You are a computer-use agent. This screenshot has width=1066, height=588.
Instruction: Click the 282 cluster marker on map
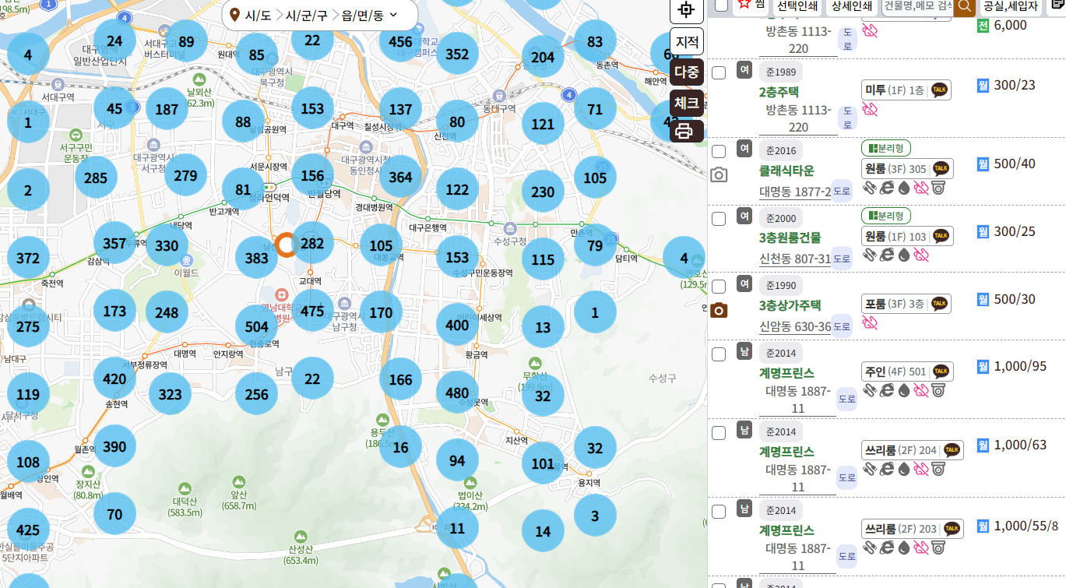point(312,244)
